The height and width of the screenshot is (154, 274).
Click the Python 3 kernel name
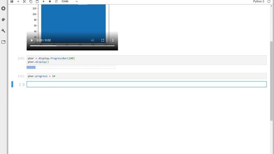pyautogui.click(x=259, y=1)
